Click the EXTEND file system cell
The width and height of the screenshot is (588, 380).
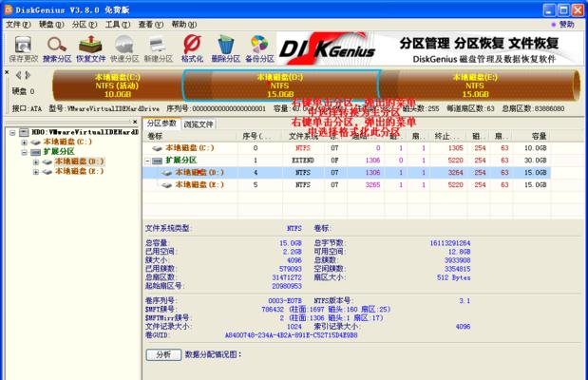[x=303, y=161]
